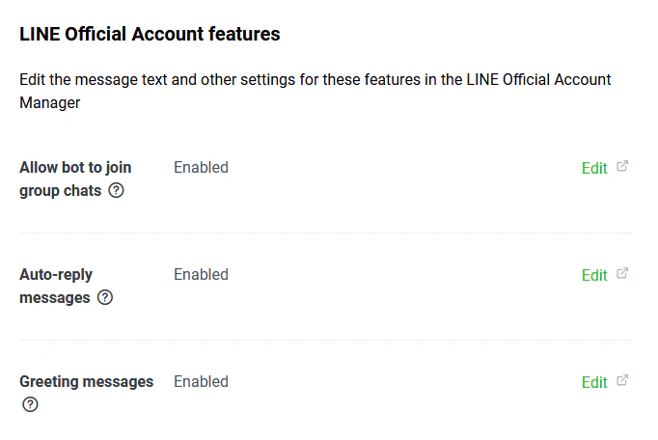The height and width of the screenshot is (440, 658).
Task: Click the help icon beside Auto-reply messages
Action: (105, 298)
